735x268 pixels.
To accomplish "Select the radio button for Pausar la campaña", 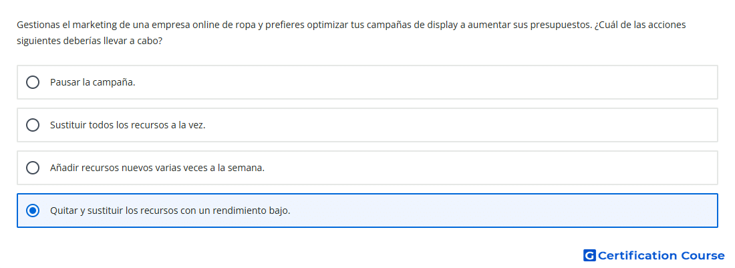I will (32, 82).
